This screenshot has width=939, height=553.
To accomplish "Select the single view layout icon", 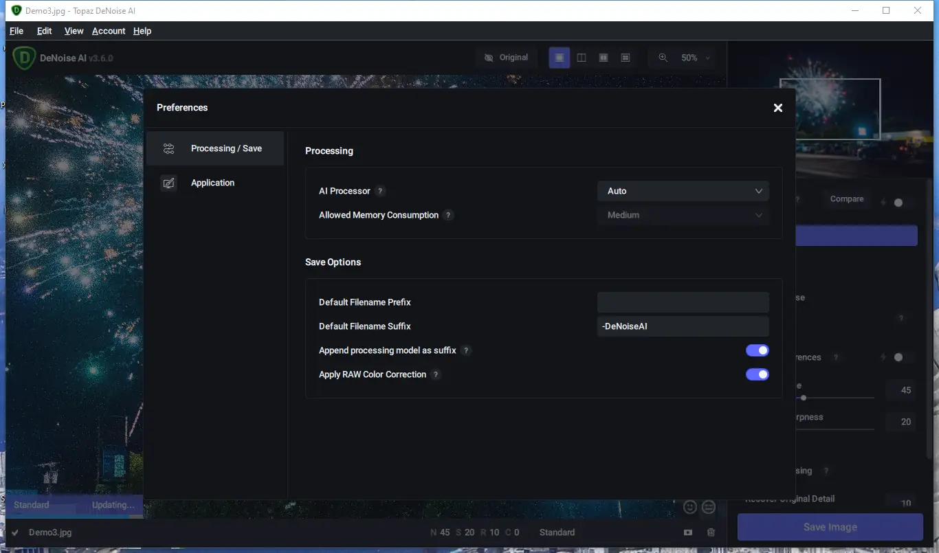I will pyautogui.click(x=560, y=58).
